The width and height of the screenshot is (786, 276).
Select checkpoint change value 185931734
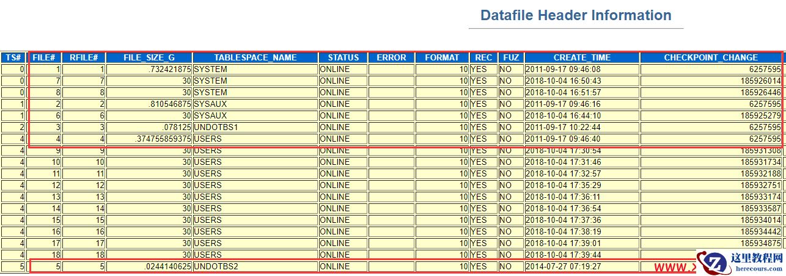[761, 162]
